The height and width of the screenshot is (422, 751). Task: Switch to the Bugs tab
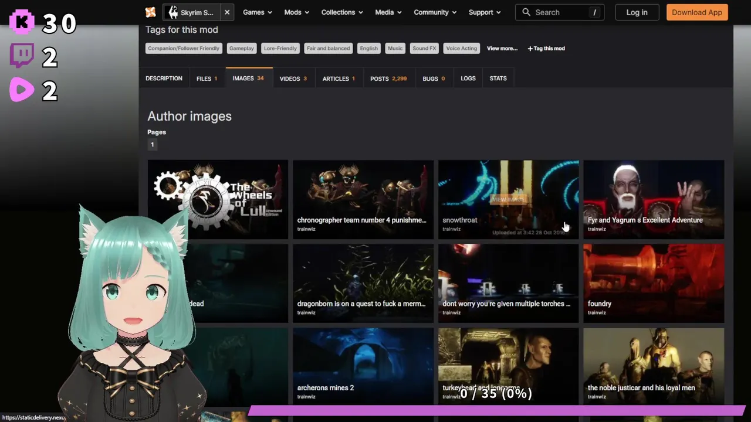[434, 79]
